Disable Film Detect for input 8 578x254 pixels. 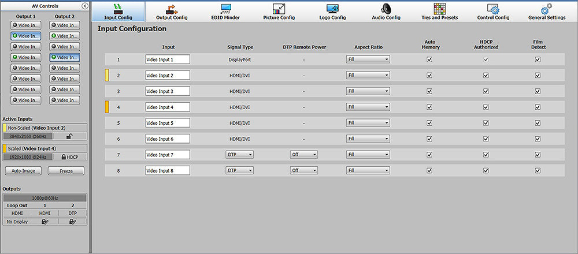(538, 170)
